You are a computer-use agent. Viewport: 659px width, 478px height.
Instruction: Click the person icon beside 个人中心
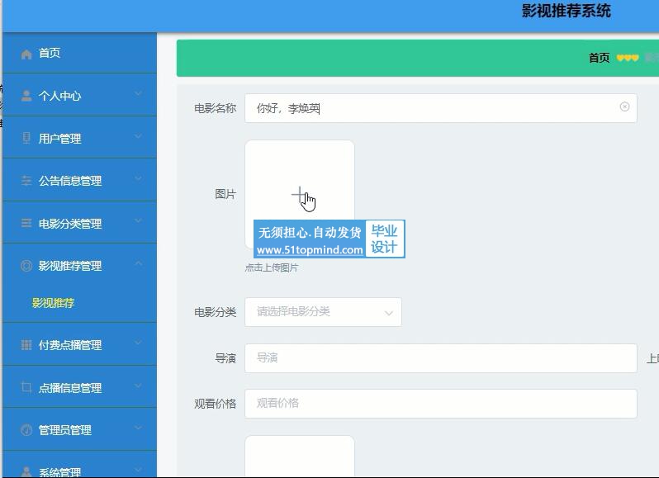pyautogui.click(x=26, y=97)
